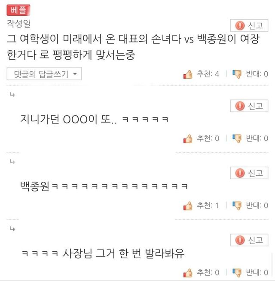Click the 추천: 4 count label
Viewport: 275px width, 281px height.
tap(208, 74)
